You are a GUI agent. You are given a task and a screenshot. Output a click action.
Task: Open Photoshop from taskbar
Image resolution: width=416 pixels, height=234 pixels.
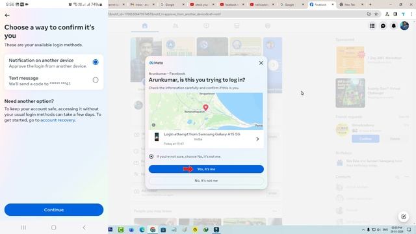click(x=110, y=229)
